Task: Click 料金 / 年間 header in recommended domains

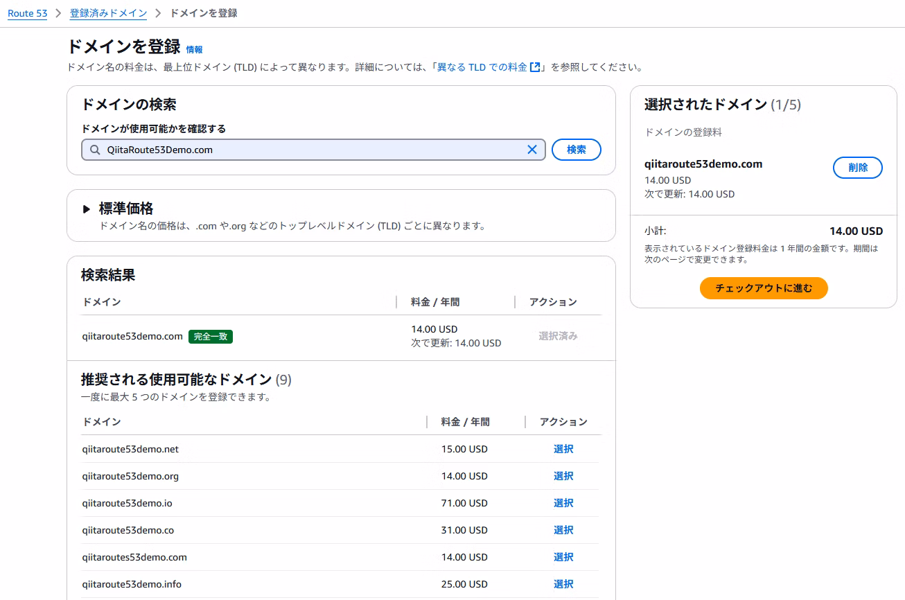Action: (465, 422)
